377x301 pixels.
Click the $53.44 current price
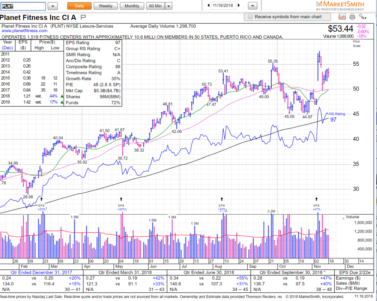(x=341, y=29)
